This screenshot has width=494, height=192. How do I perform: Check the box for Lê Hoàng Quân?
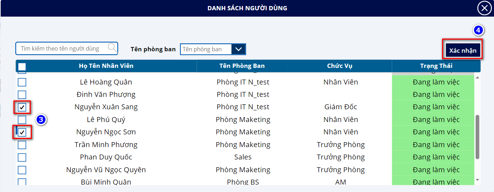[x=22, y=82]
